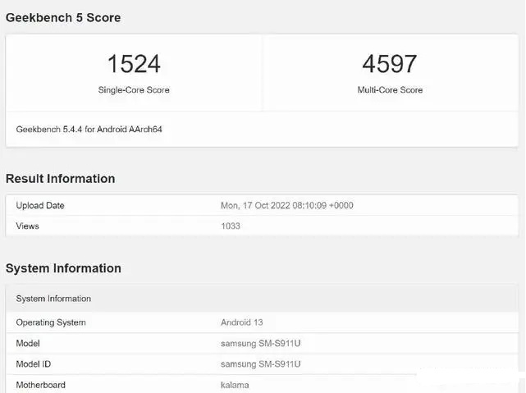Click samsung SM-S911U in the Model ID row
Screen dimensions: 526x393
tap(260, 364)
